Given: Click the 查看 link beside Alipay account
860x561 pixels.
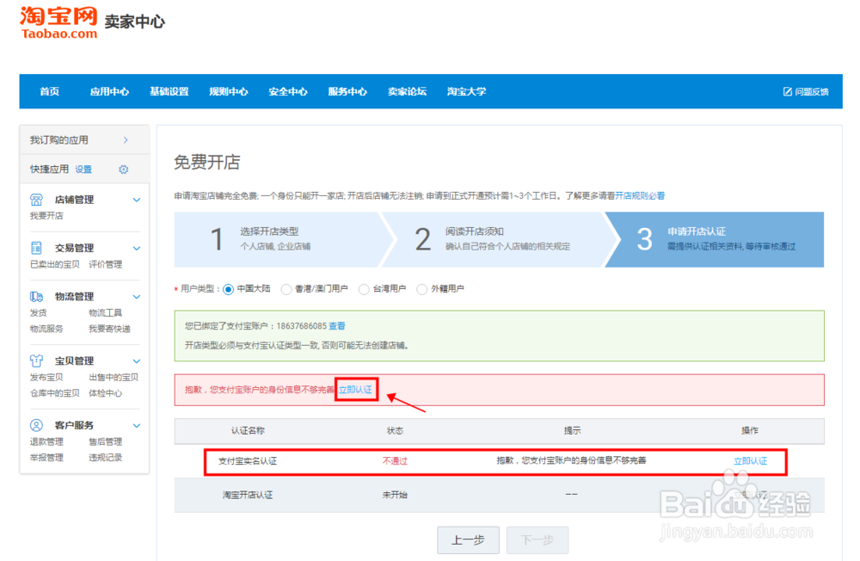Looking at the screenshot, I should tap(337, 326).
